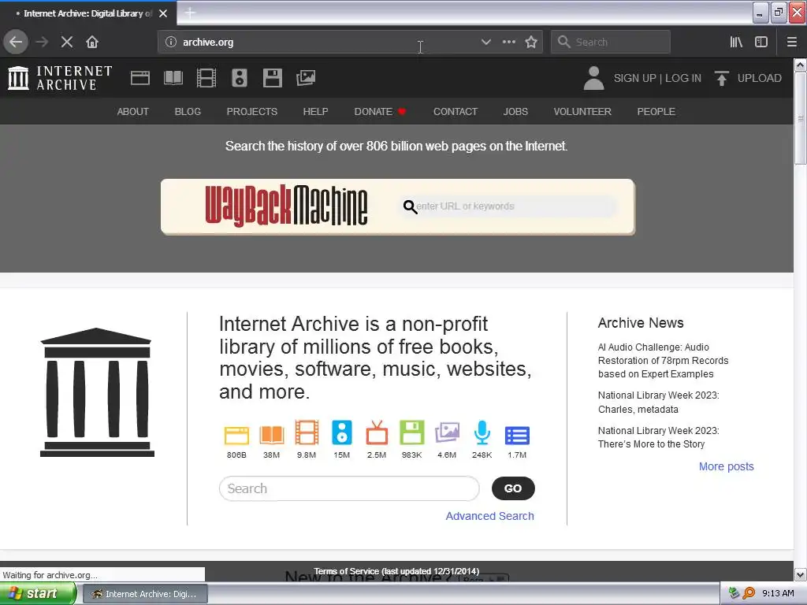Toggle the browser sidebar icon
The height and width of the screenshot is (605, 807).
[x=761, y=43]
